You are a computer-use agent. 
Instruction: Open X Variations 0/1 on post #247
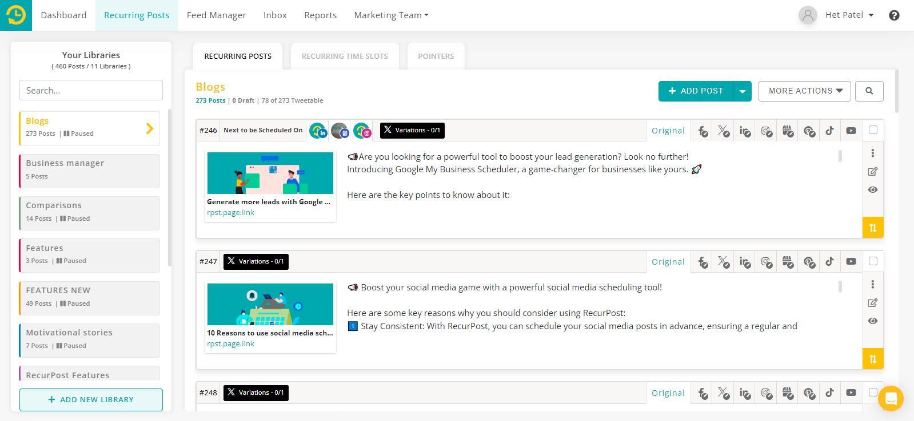[x=256, y=262]
